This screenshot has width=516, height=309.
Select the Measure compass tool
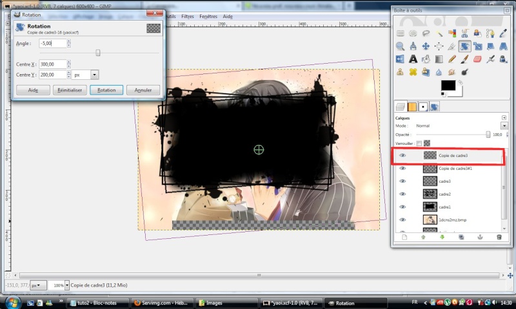click(x=413, y=46)
